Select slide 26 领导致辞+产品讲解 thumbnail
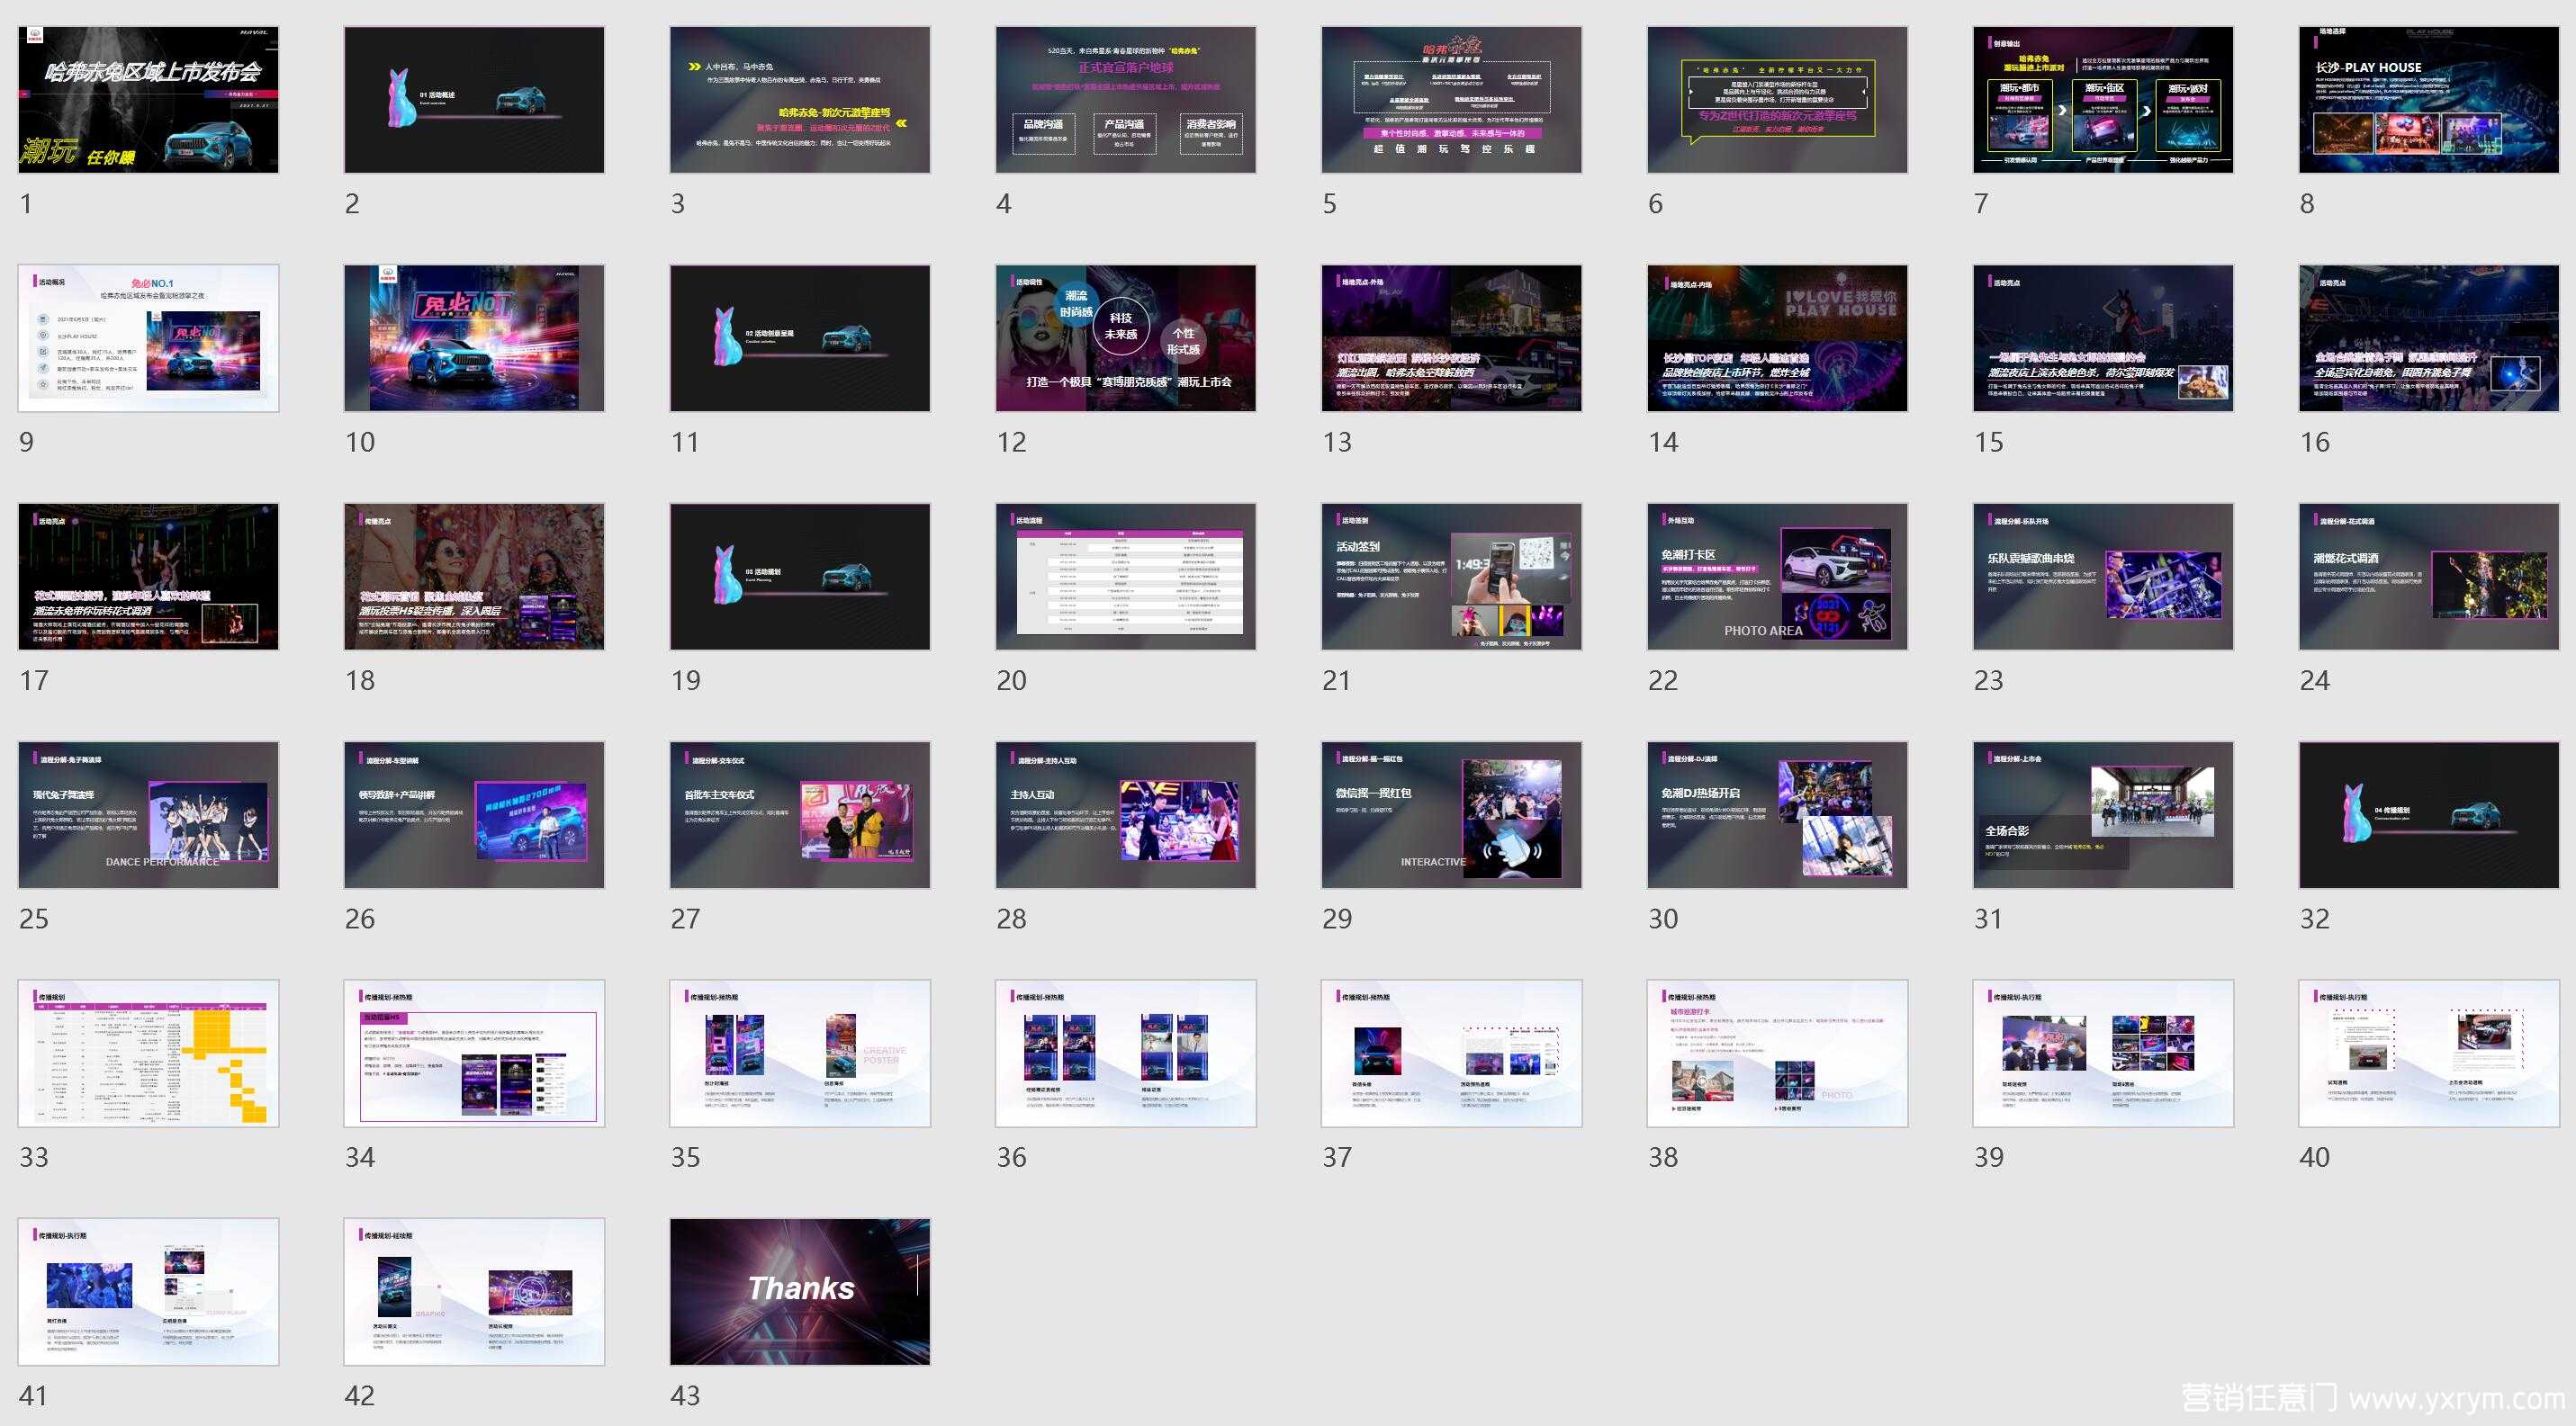The width and height of the screenshot is (2576, 1426). (474, 814)
